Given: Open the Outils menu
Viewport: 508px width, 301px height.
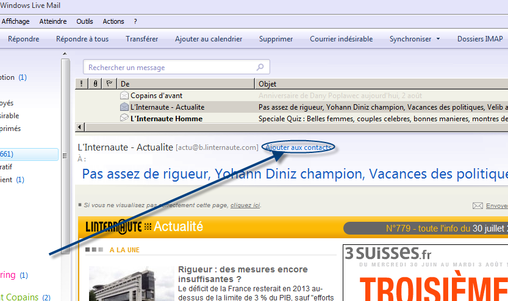Looking at the screenshot, I should coord(85,21).
